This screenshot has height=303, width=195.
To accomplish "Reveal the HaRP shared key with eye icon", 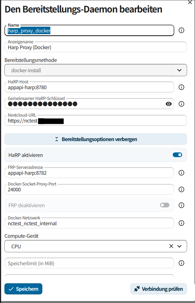I will pyautogui.click(x=169, y=104).
